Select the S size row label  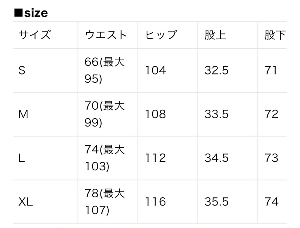point(22,70)
